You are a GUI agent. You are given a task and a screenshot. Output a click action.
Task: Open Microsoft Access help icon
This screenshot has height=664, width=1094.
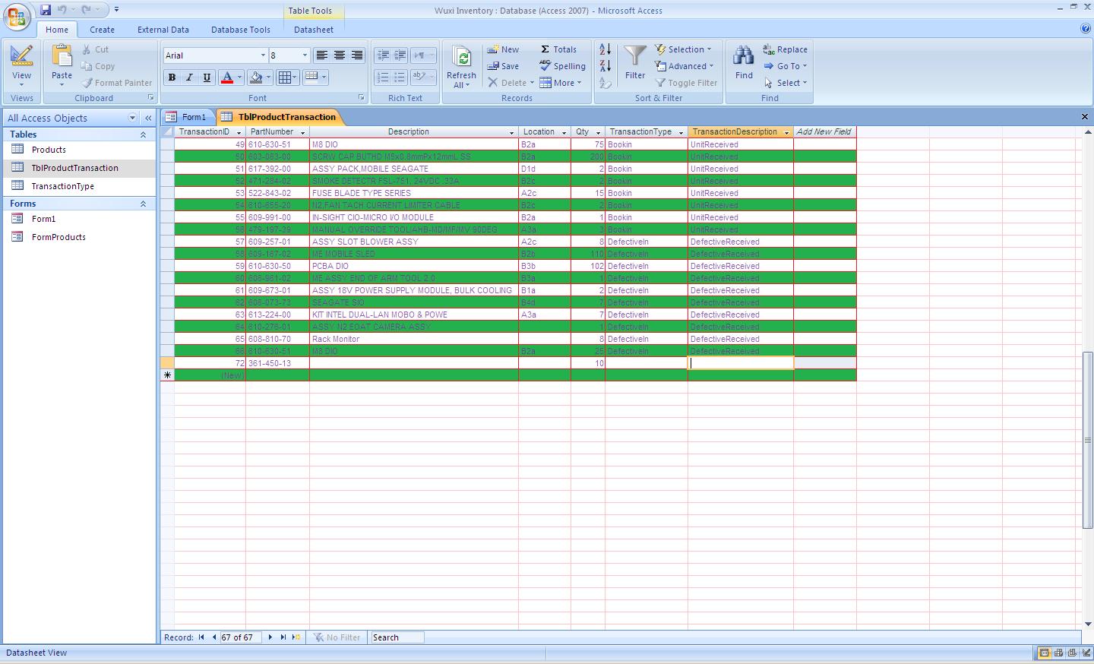[x=1085, y=29]
